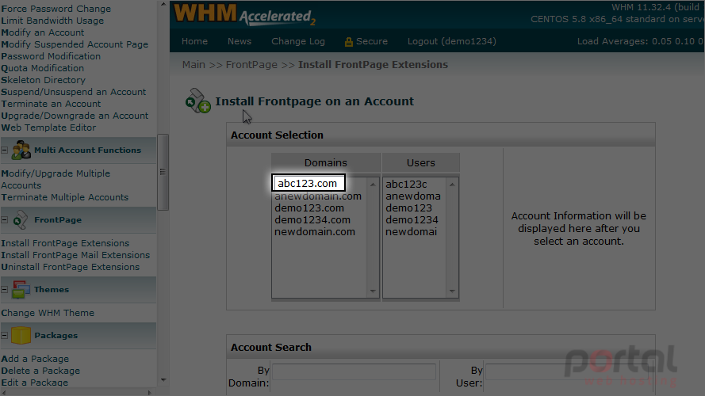Open Suspend/Unsuspend an Account link
The width and height of the screenshot is (705, 396).
pos(73,92)
